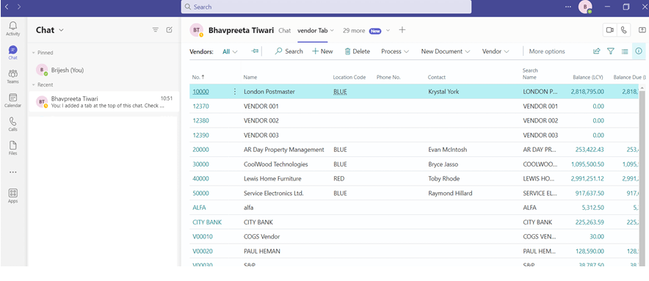649x281 pixels.
Task: Click in the top Search box
Action: pos(326,7)
